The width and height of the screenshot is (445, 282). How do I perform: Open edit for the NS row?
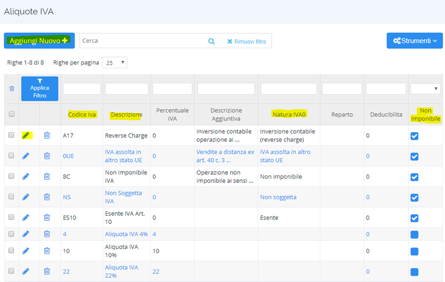click(x=26, y=197)
